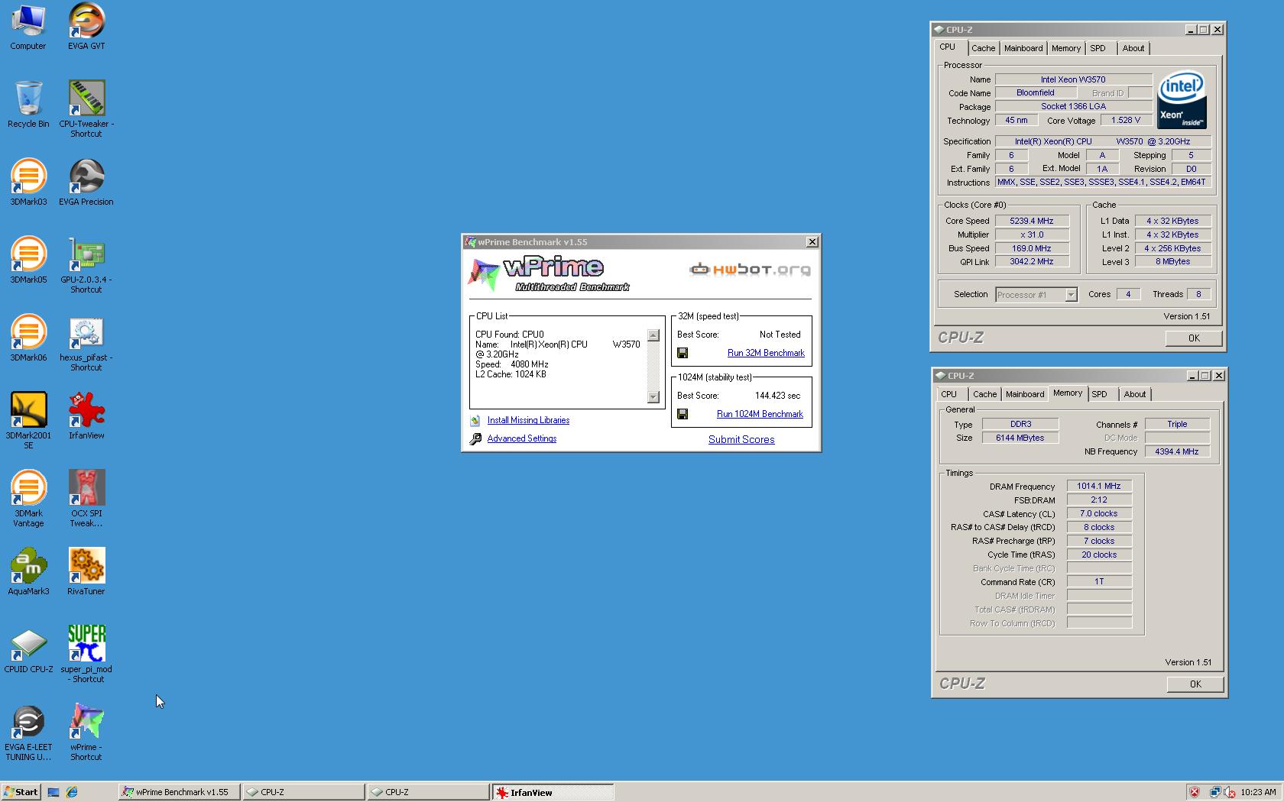
Task: Open SPD tab in upper CPU-Z window
Action: (x=1098, y=48)
